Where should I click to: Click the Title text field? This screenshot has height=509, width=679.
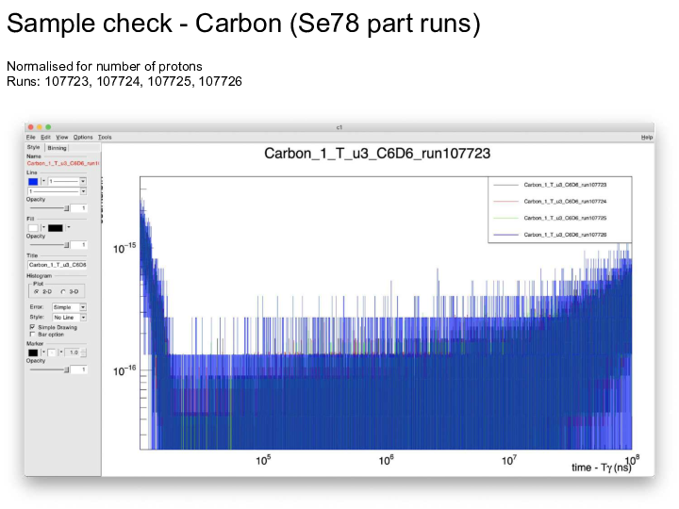click(x=58, y=265)
